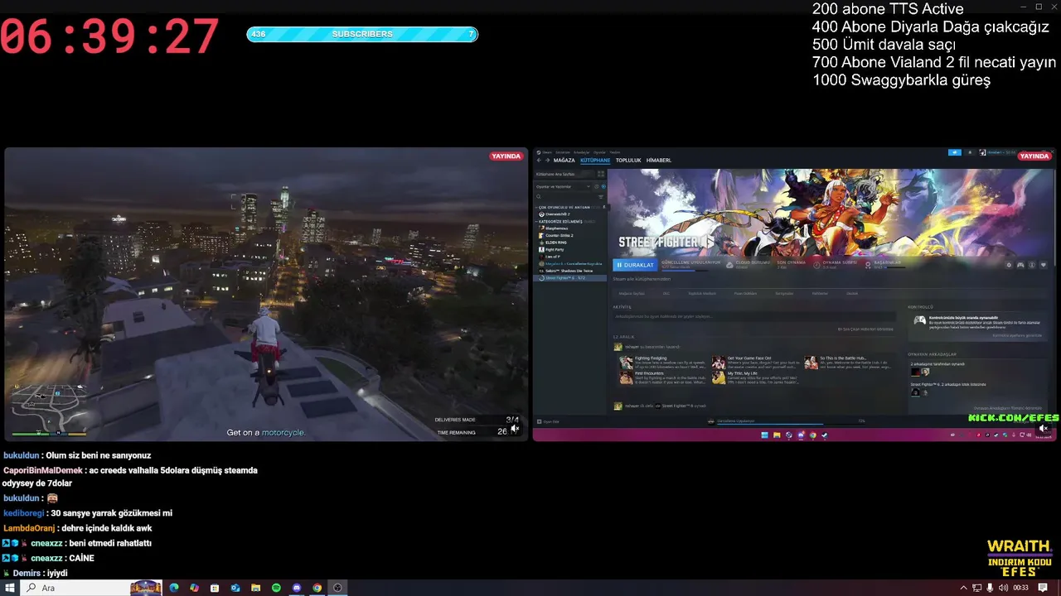The height and width of the screenshot is (596, 1061).
Task: Open Oyun Ekle add game button
Action: point(548,421)
